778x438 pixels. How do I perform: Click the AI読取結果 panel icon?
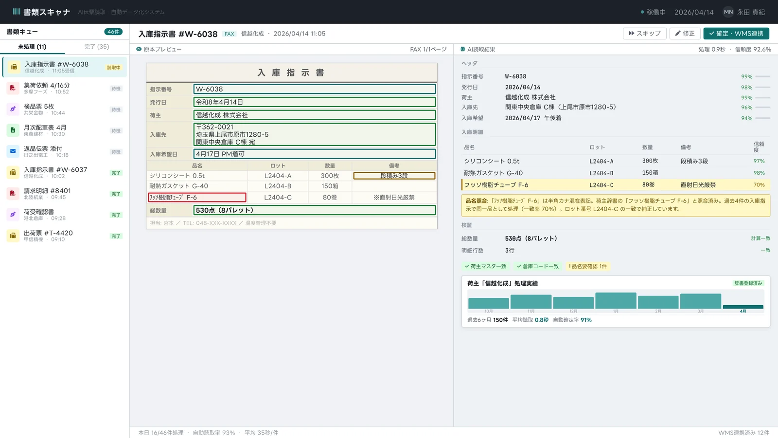point(463,49)
